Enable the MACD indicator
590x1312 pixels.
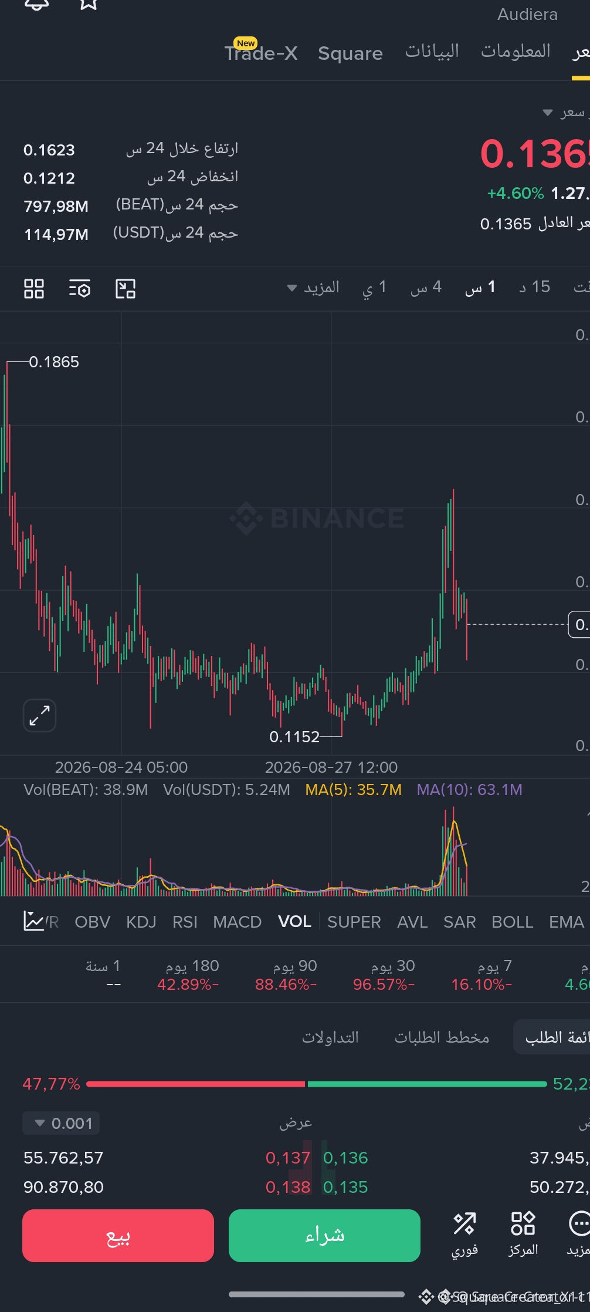point(238,922)
